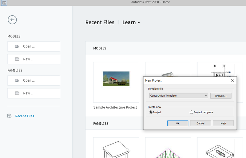Select the Project radio button
The height and width of the screenshot is (158, 246).
(x=151, y=112)
